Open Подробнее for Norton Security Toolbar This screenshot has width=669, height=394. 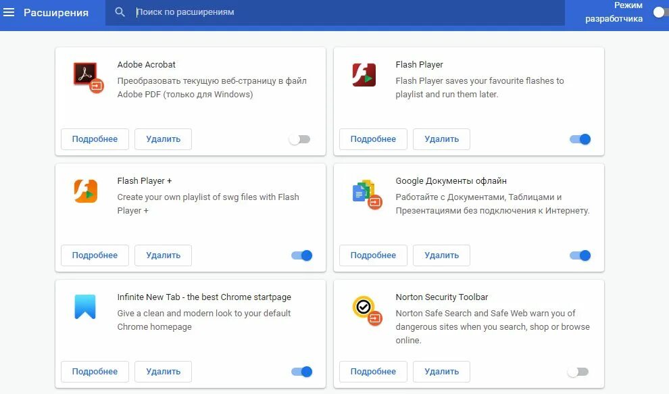373,372
